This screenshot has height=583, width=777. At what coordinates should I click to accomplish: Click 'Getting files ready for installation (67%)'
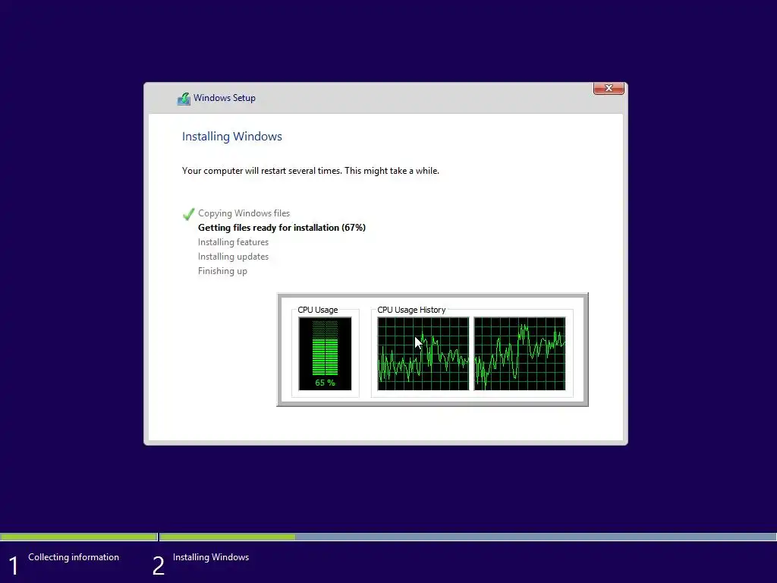(x=282, y=228)
